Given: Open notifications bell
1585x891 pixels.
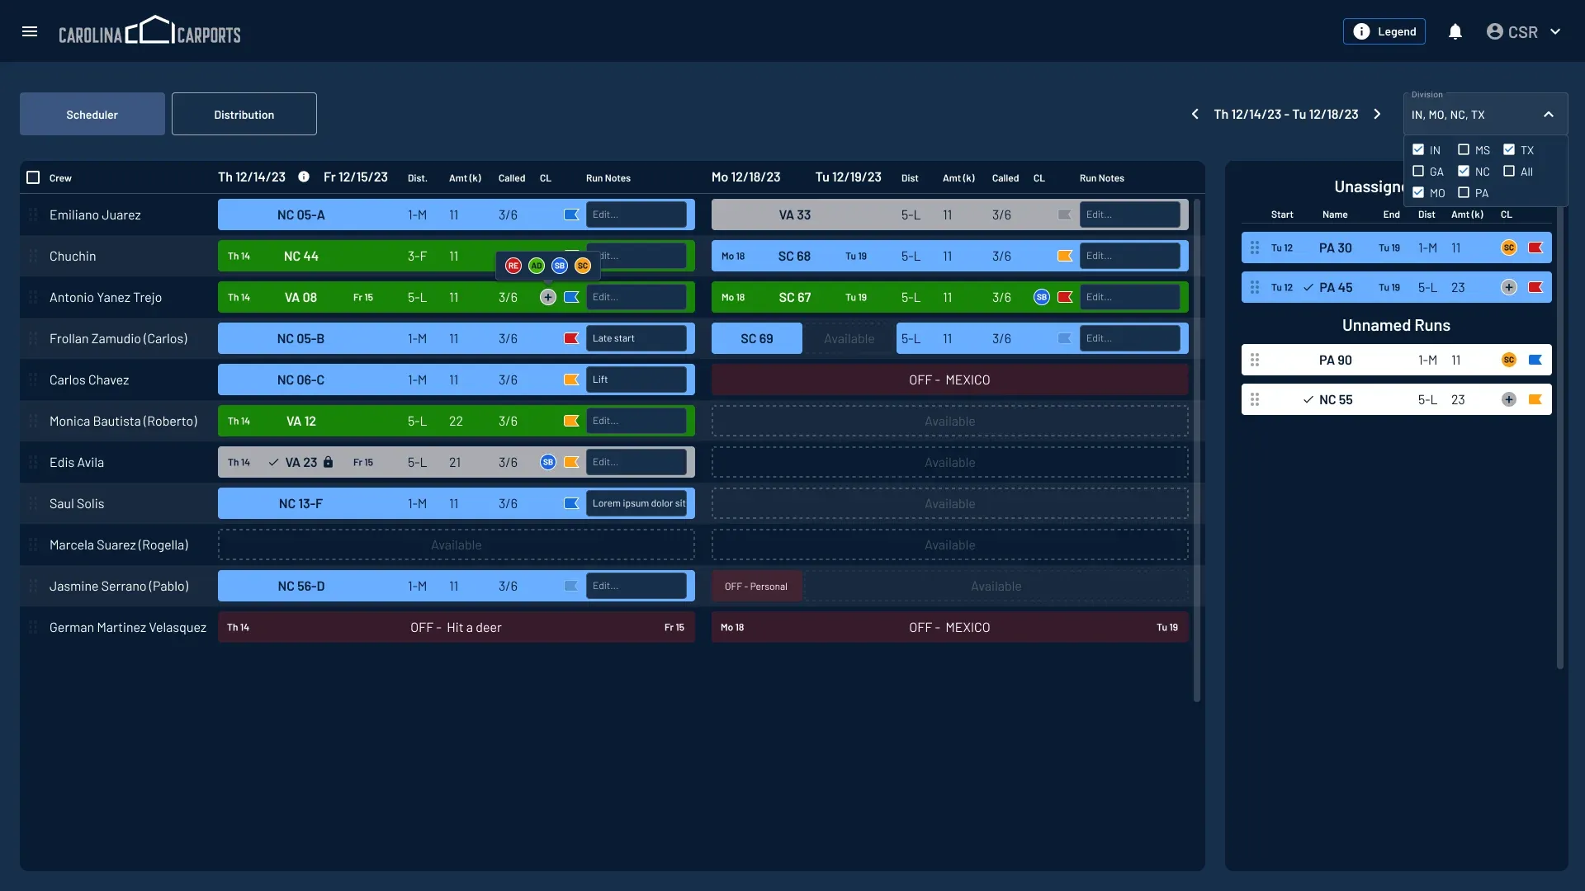Looking at the screenshot, I should (1455, 31).
